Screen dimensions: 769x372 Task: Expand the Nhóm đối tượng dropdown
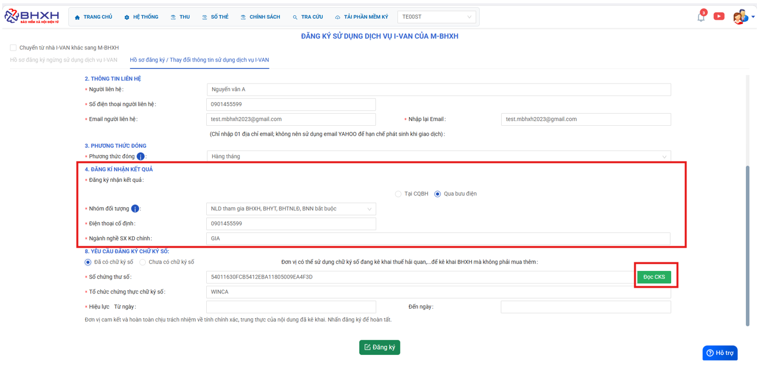point(291,209)
